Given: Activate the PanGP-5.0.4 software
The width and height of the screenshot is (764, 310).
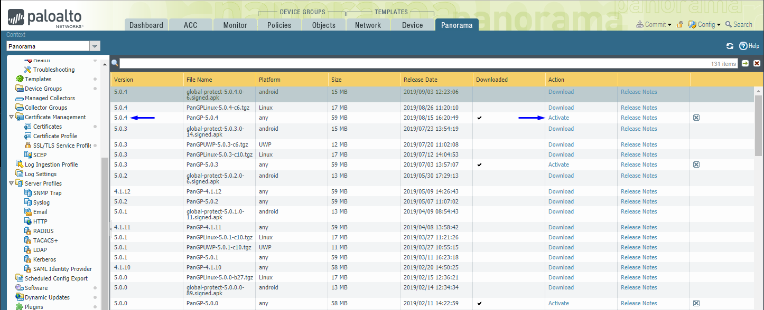Looking at the screenshot, I should coord(558,117).
